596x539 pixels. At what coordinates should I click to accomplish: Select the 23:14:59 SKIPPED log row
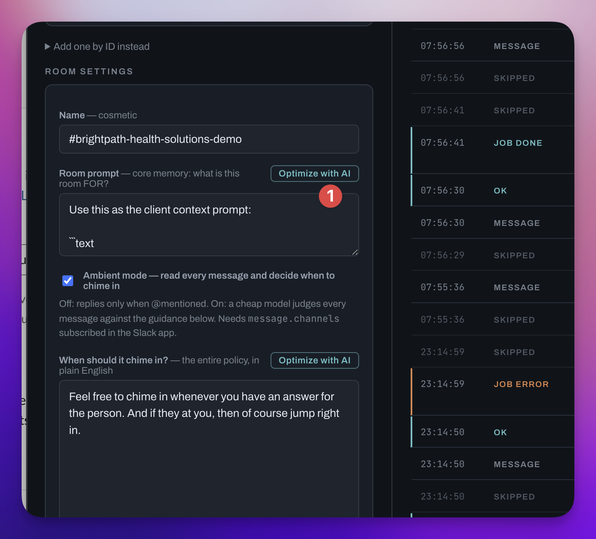(x=493, y=352)
